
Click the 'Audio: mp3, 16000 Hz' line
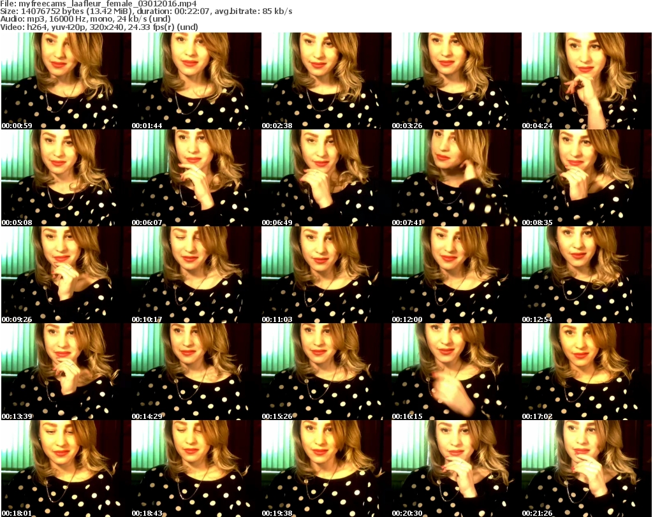85,19
